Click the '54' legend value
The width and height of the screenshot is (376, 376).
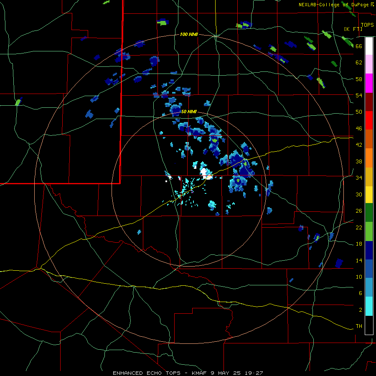coord(359,95)
